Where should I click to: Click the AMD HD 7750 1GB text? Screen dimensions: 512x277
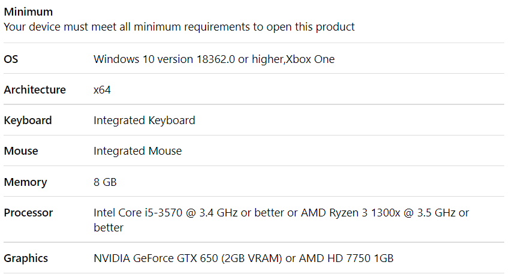point(346,258)
